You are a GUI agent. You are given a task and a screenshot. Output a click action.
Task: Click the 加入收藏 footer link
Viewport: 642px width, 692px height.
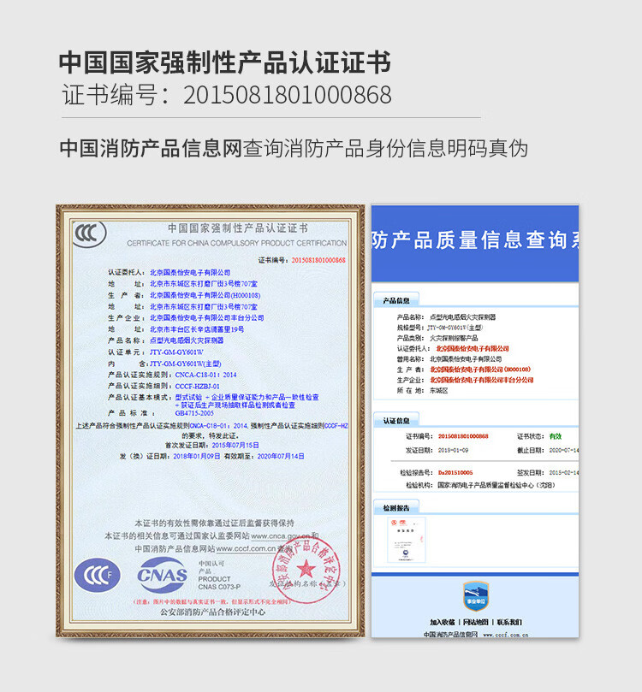443,622
